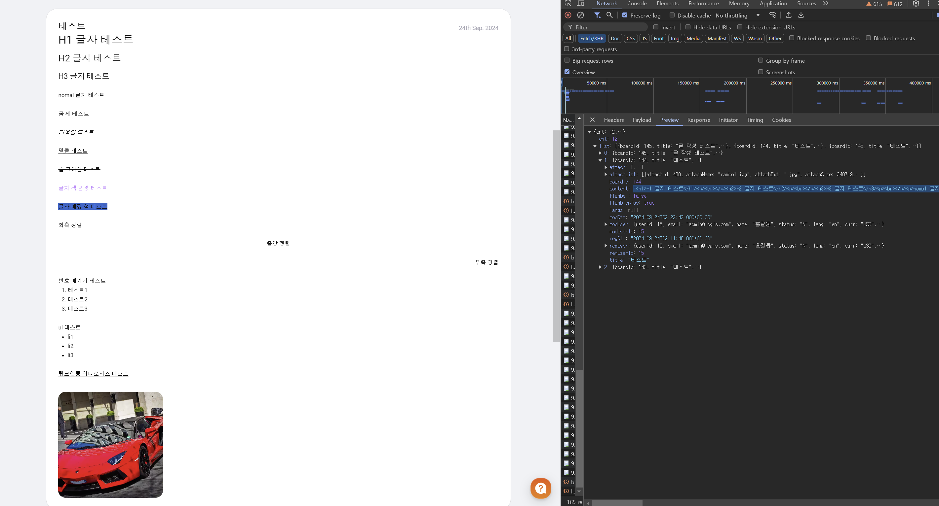Image resolution: width=939 pixels, height=506 pixels.
Task: Open DevTools settings gear icon
Action: click(x=916, y=4)
